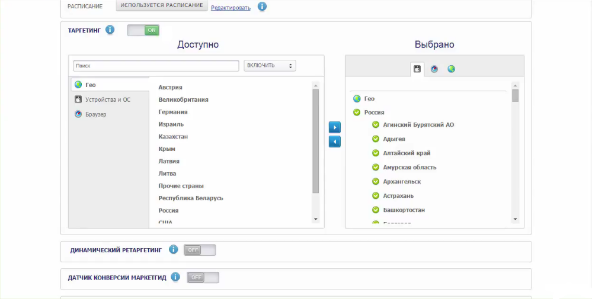
Task: Click Алтайский край label in Выбрано
Action: (407, 153)
